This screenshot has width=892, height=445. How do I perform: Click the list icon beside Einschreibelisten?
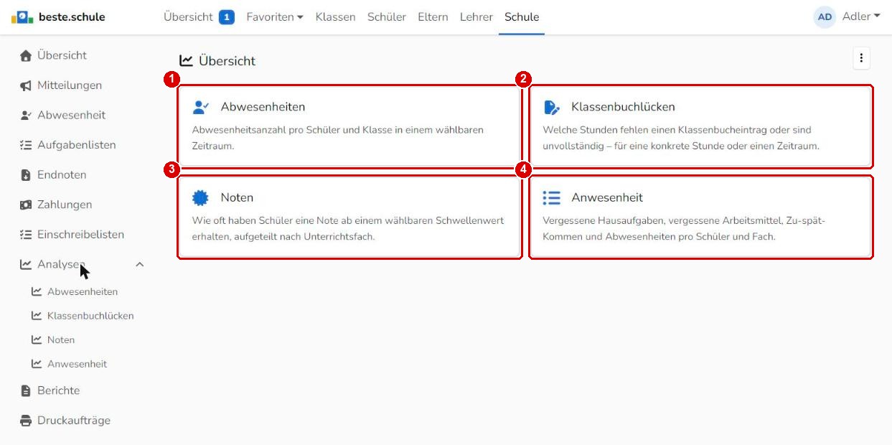pos(26,235)
